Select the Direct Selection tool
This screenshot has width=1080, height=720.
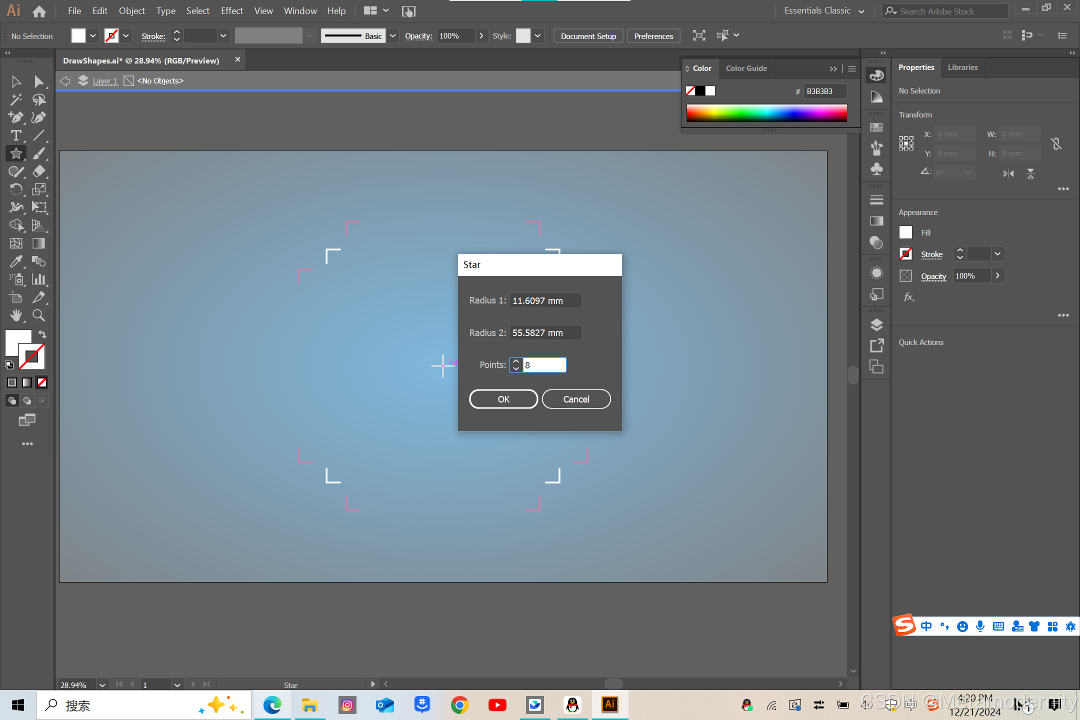(x=39, y=81)
